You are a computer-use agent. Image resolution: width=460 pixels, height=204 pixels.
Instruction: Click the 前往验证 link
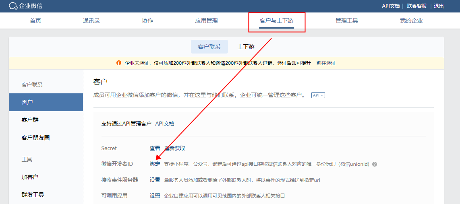point(326,63)
